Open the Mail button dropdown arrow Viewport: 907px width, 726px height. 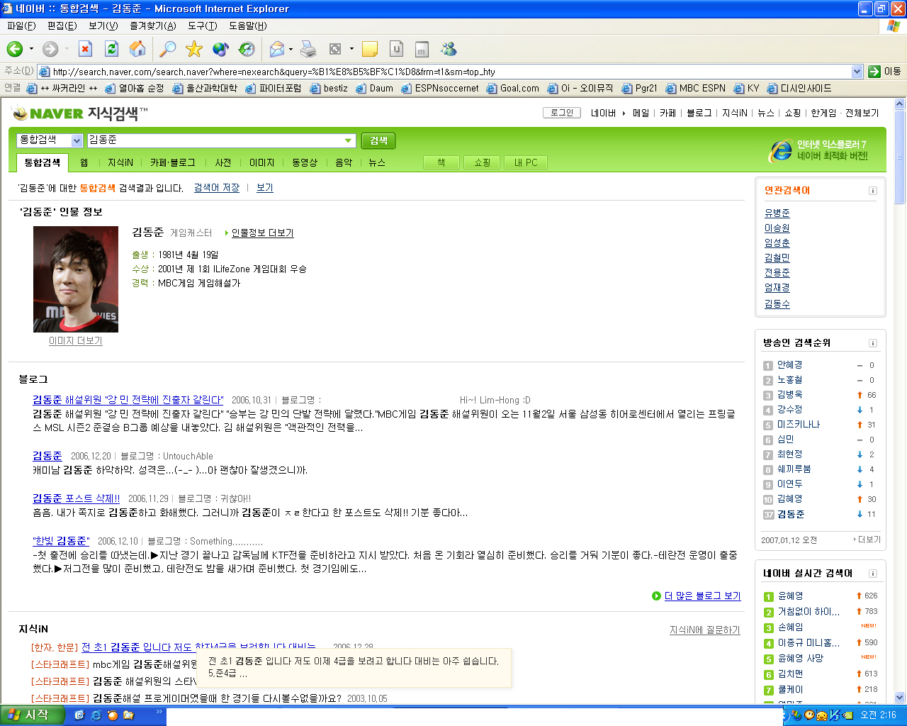pyautogui.click(x=291, y=49)
